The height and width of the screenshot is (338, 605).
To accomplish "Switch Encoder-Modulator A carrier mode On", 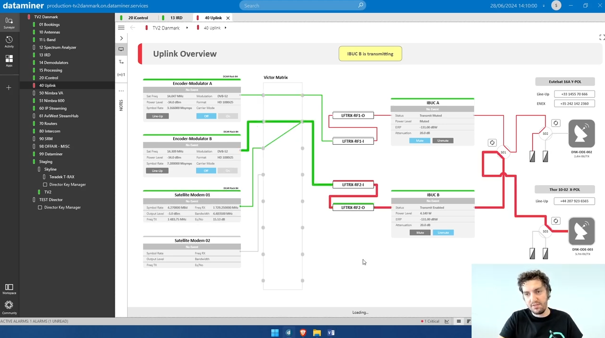I will pyautogui.click(x=228, y=116).
